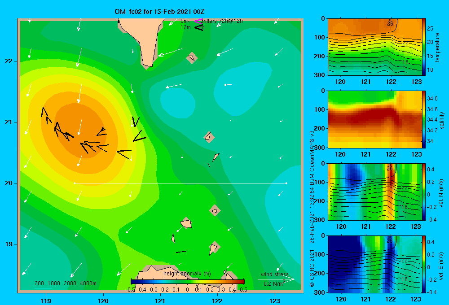Click the '-0.5' height anomaly scale value
The width and height of the screenshot is (449, 305).
point(130,290)
